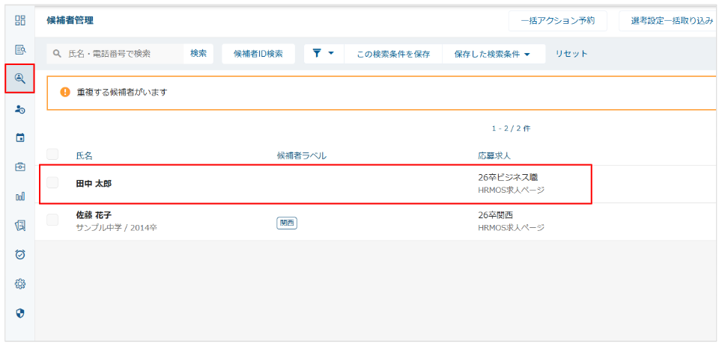Open the bar chart reports icon
This screenshot has width=722, height=346.
click(x=20, y=196)
